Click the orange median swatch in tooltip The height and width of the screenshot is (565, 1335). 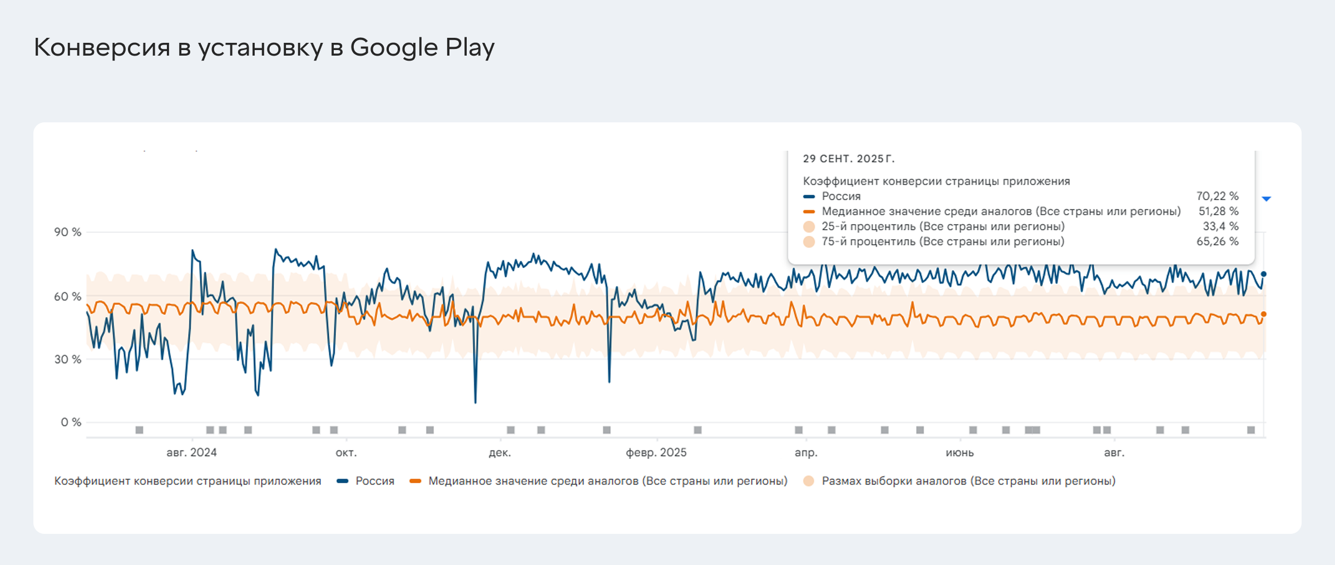pos(809,211)
